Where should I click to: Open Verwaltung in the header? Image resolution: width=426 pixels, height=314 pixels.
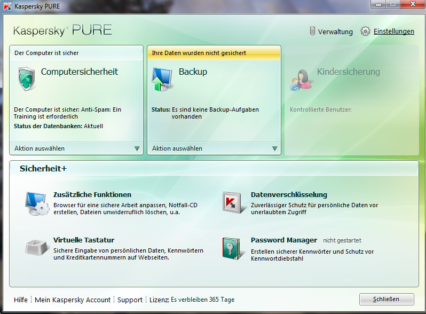pyautogui.click(x=335, y=32)
